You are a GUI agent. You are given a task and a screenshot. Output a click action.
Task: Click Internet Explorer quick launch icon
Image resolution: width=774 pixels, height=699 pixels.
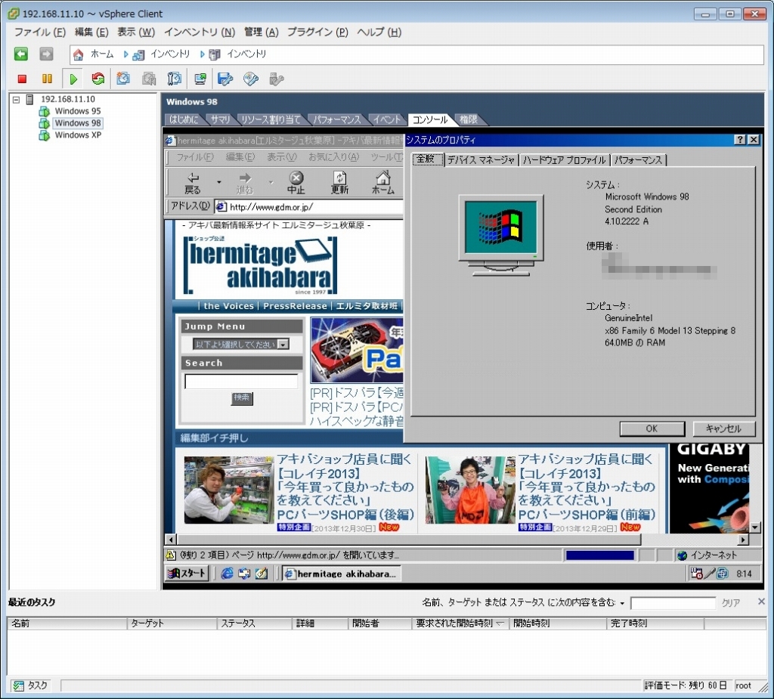pos(227,573)
